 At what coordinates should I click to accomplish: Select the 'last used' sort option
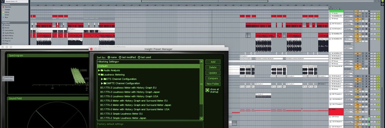[139, 57]
